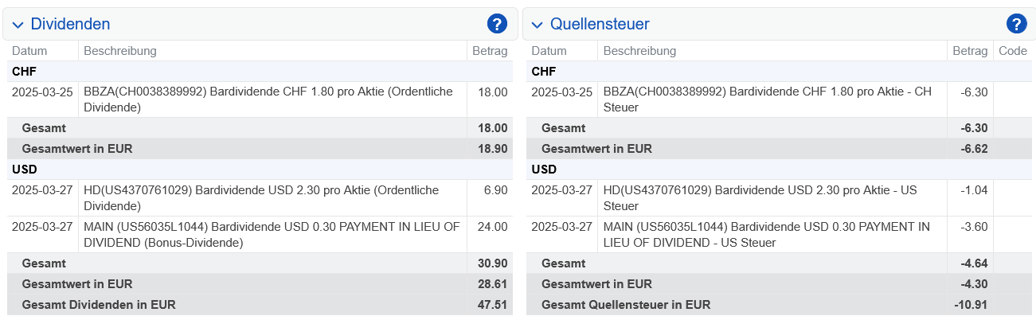Click the Gesamt Dividenden in EUR total
Screen dimensions: 1036x316
point(260,304)
